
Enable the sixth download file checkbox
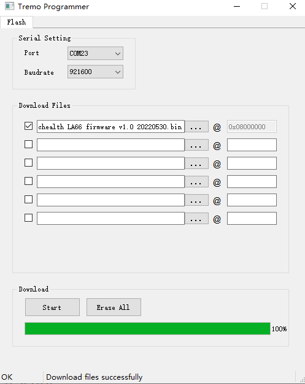[28, 217]
